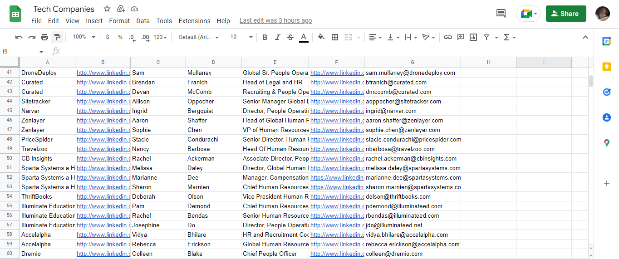Toggle strikethrough formatting

click(290, 37)
